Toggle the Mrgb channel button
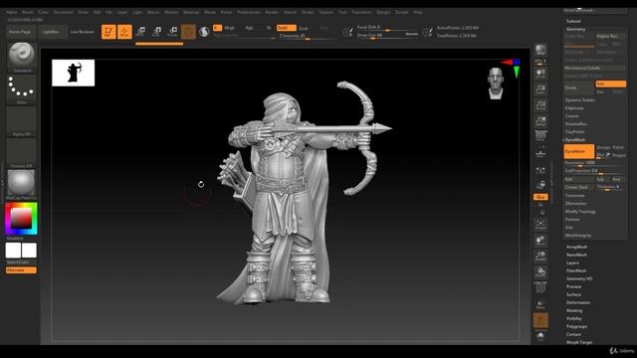Viewport: 637px width, 358px height. point(230,28)
